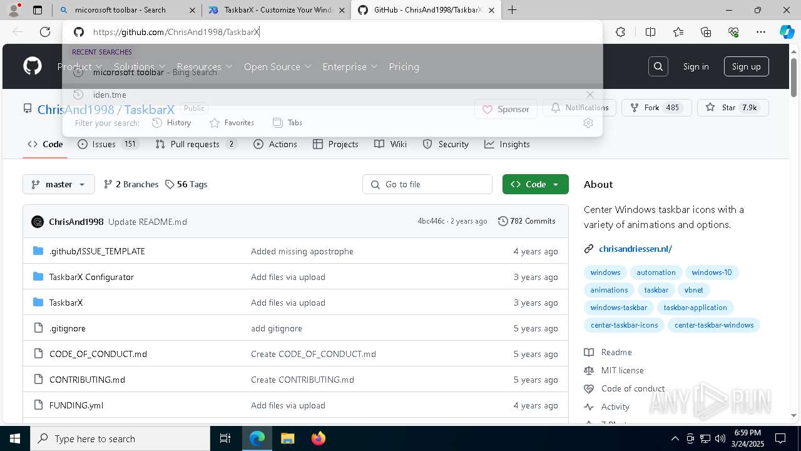Focus Windows Type here to search box

click(120, 438)
